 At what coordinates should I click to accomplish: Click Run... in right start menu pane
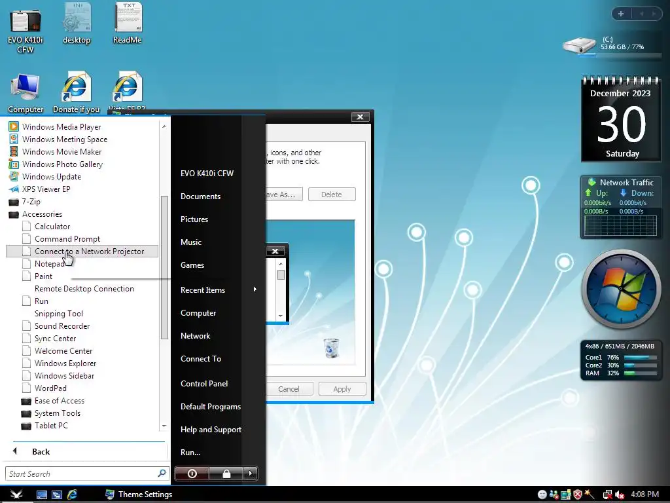point(190,453)
